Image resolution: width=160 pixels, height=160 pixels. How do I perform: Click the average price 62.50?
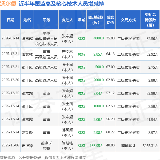(x=110, y=106)
